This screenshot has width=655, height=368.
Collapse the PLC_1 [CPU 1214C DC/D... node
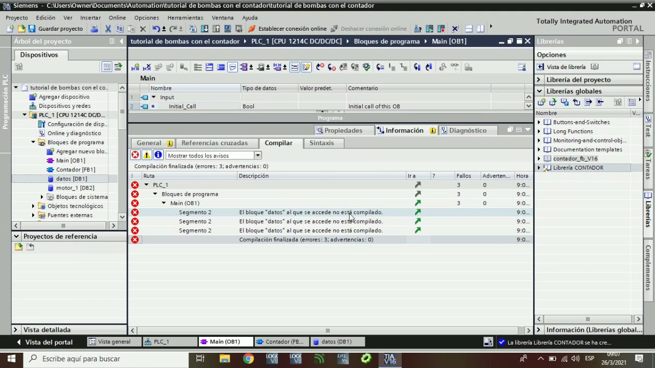click(25, 115)
